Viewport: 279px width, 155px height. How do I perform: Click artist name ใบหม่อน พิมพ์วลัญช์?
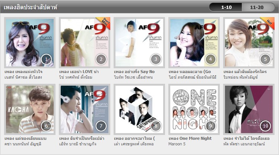click(x=241, y=77)
